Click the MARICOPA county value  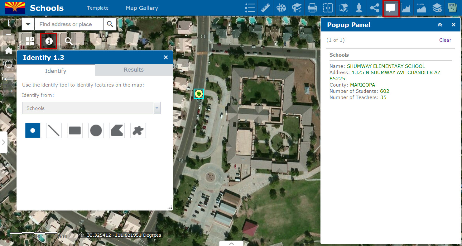[363, 85]
